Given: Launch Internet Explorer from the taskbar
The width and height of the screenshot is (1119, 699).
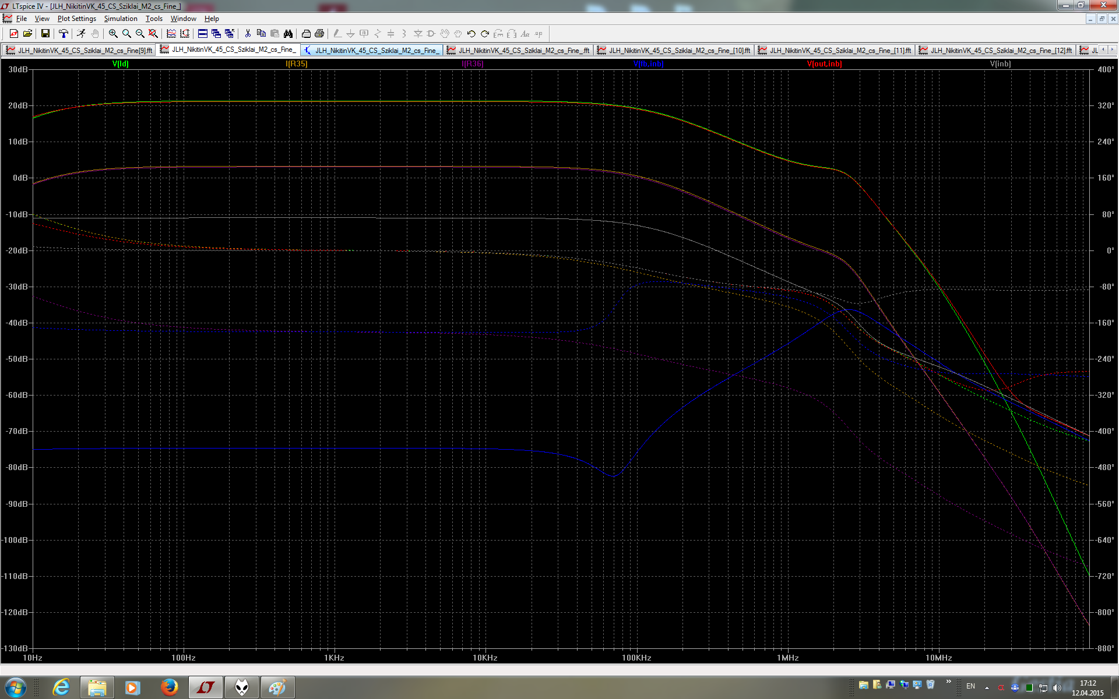Looking at the screenshot, I should pyautogui.click(x=61, y=688).
